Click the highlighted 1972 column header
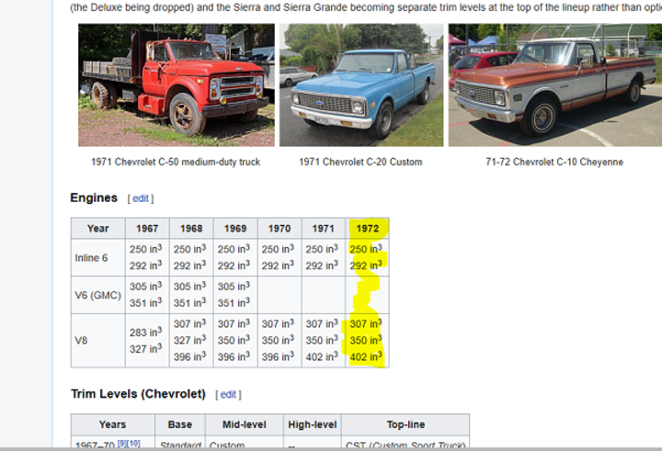Screen dimensions: 662x451 pos(367,229)
